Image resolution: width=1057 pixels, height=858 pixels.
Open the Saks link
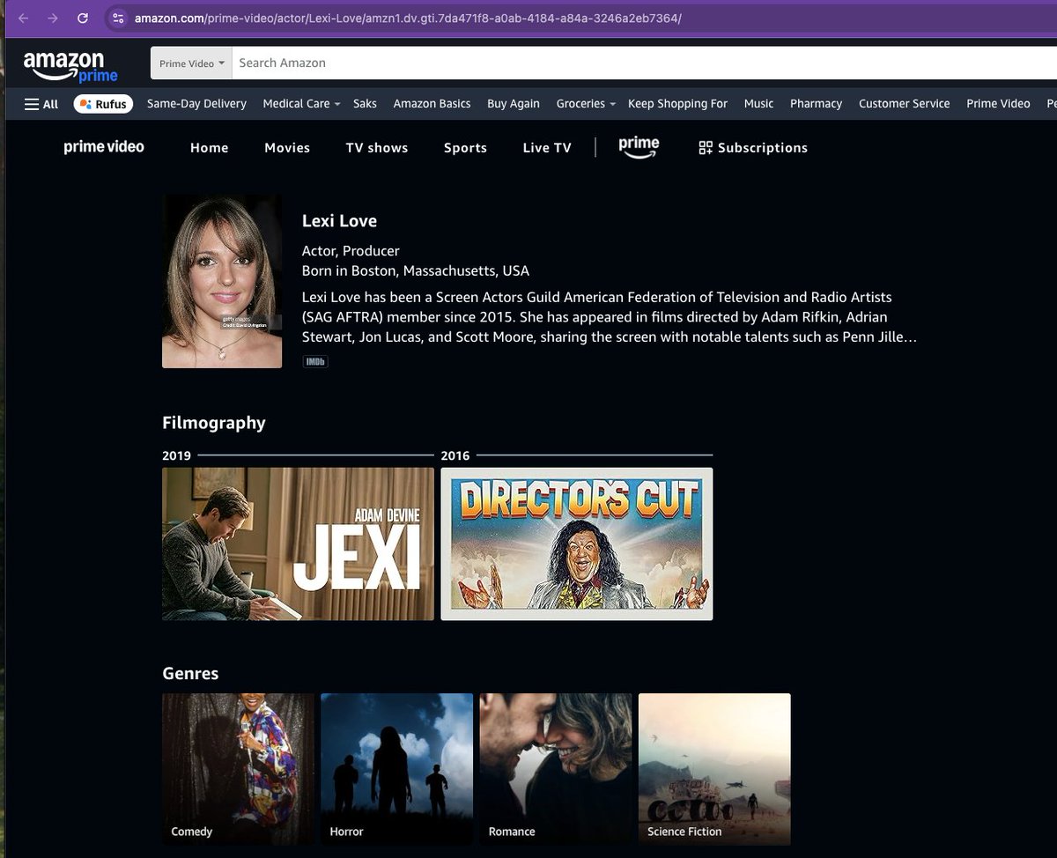point(365,104)
